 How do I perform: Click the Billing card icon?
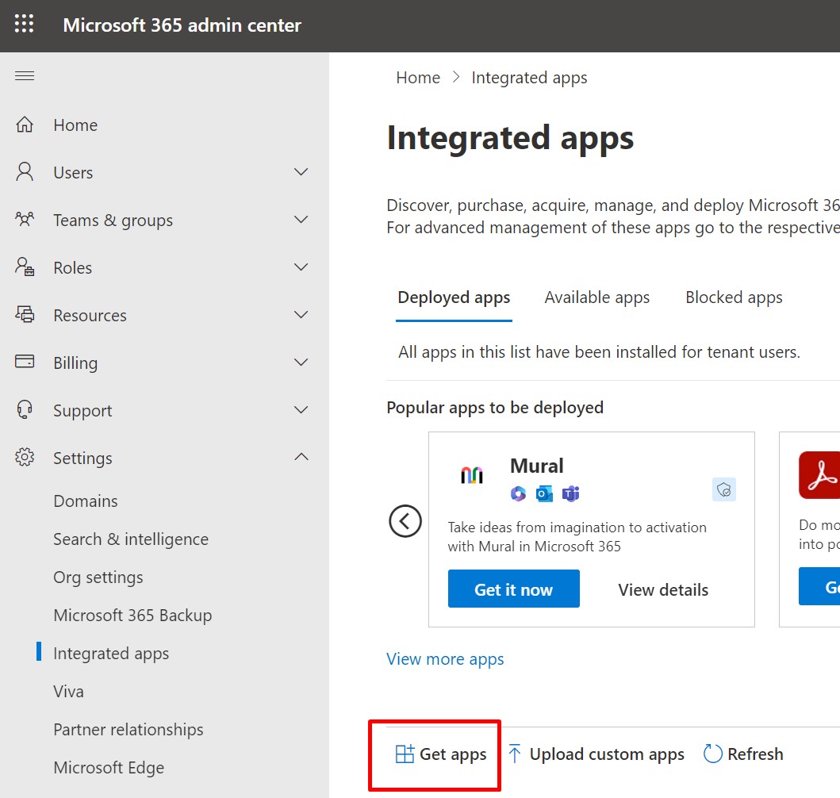click(x=25, y=362)
